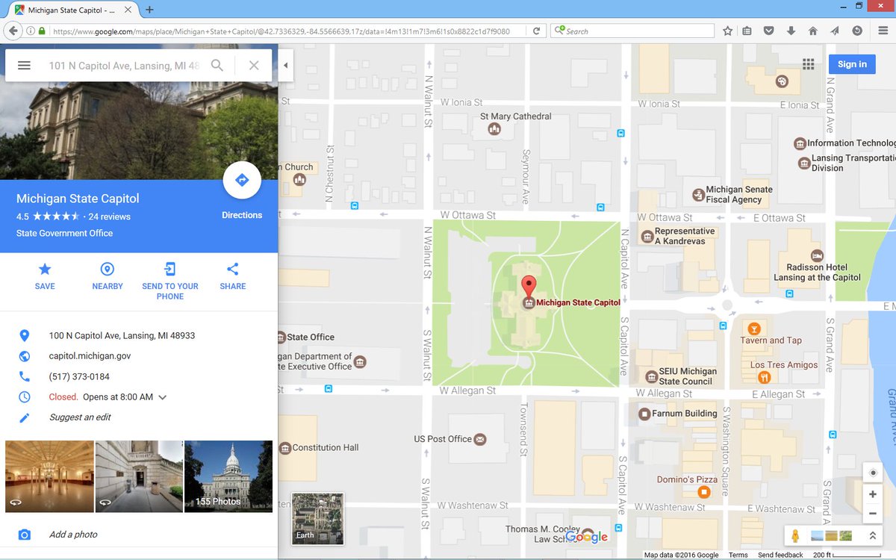Viewport: 896px width, 560px height.
Task: Search Nearby places
Action: (108, 276)
